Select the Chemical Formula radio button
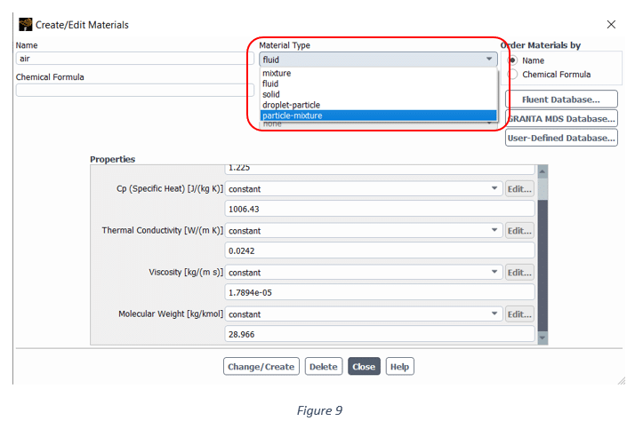 click(513, 75)
